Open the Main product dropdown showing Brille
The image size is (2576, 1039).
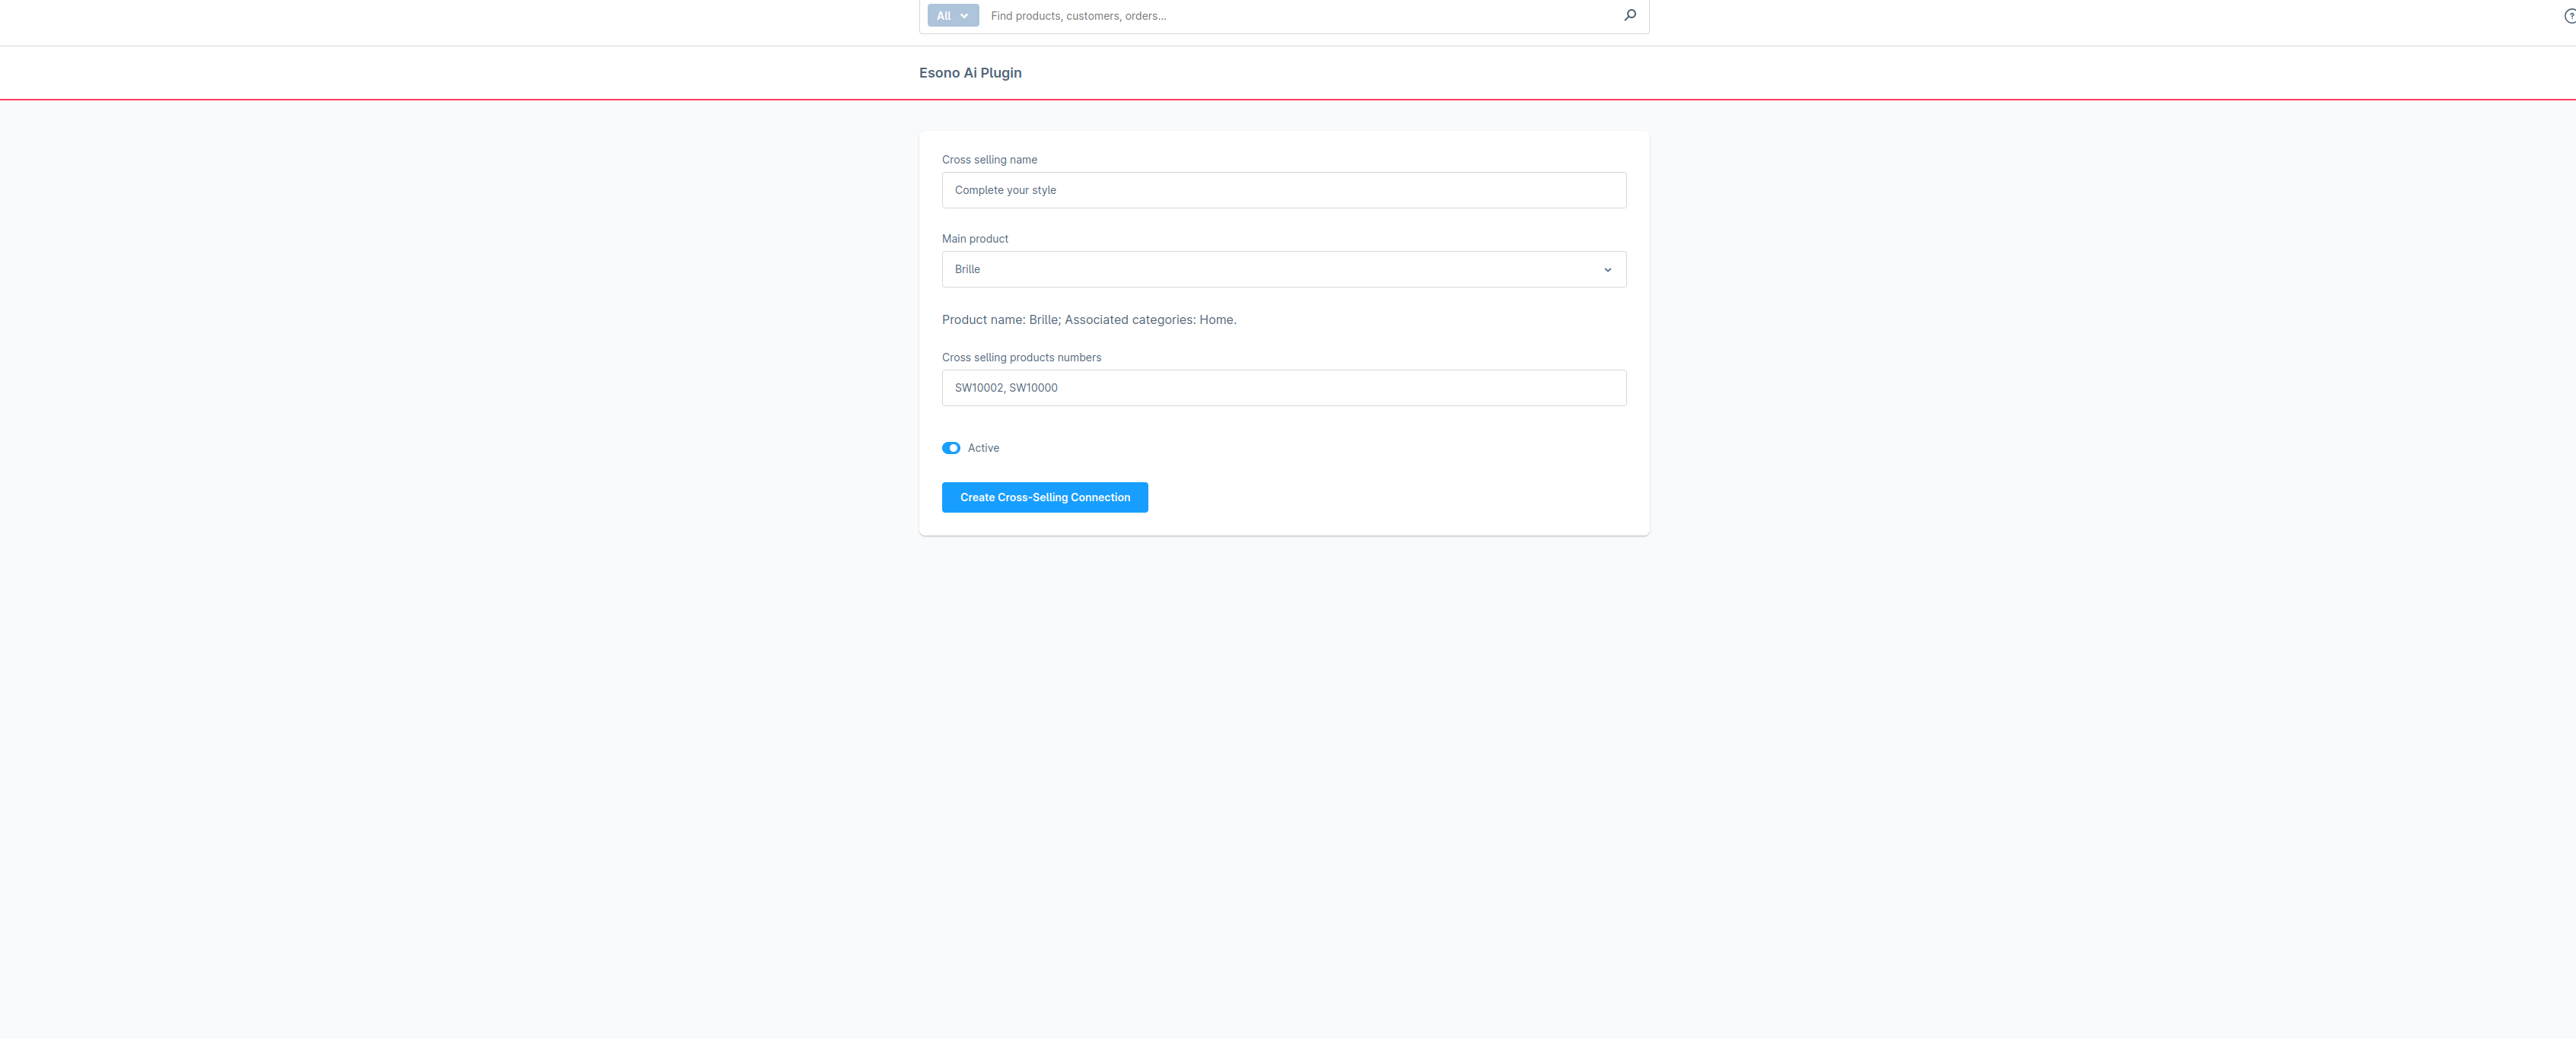pos(1284,270)
